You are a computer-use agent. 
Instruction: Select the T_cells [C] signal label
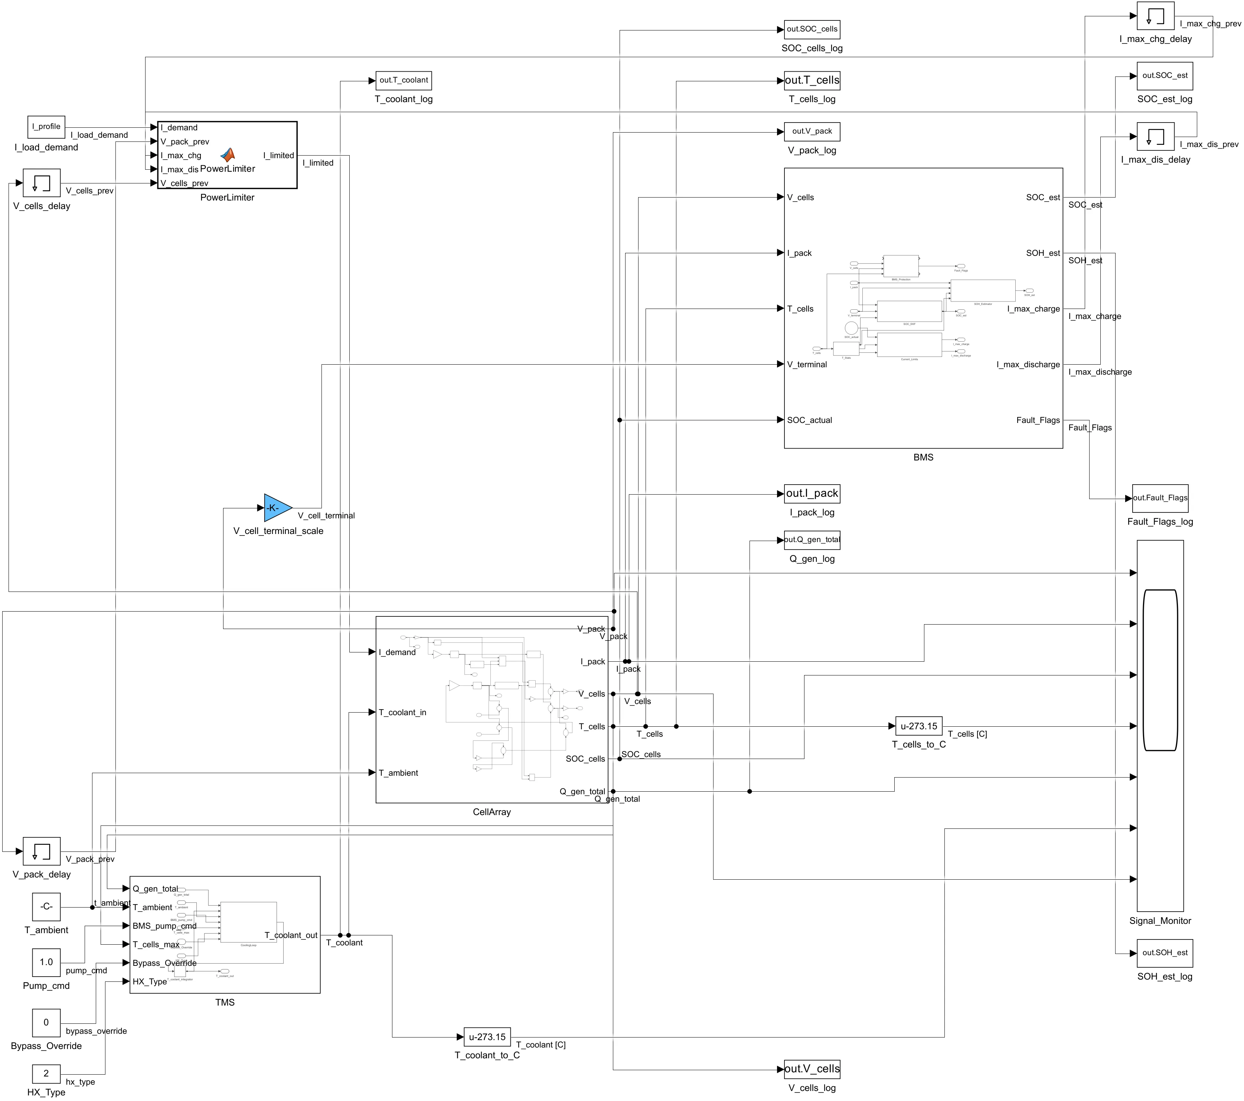[x=967, y=734]
